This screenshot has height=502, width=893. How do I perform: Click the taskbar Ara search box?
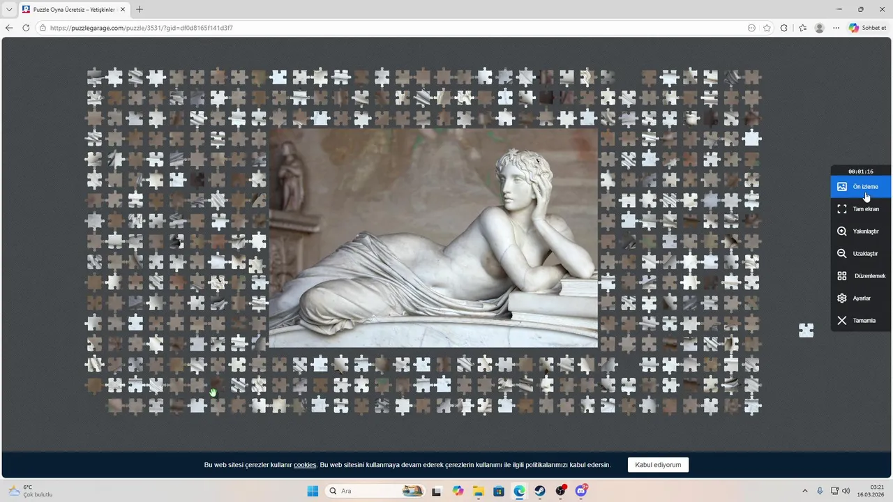(x=375, y=491)
